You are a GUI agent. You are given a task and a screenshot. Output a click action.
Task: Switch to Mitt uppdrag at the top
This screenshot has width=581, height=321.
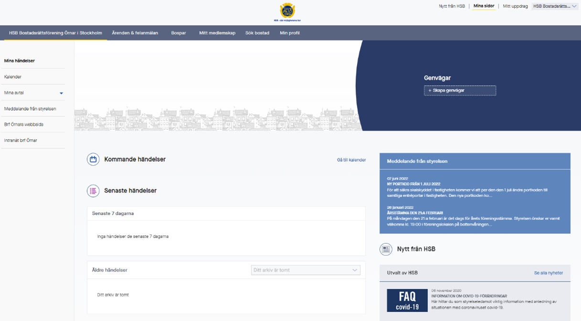pyautogui.click(x=515, y=6)
